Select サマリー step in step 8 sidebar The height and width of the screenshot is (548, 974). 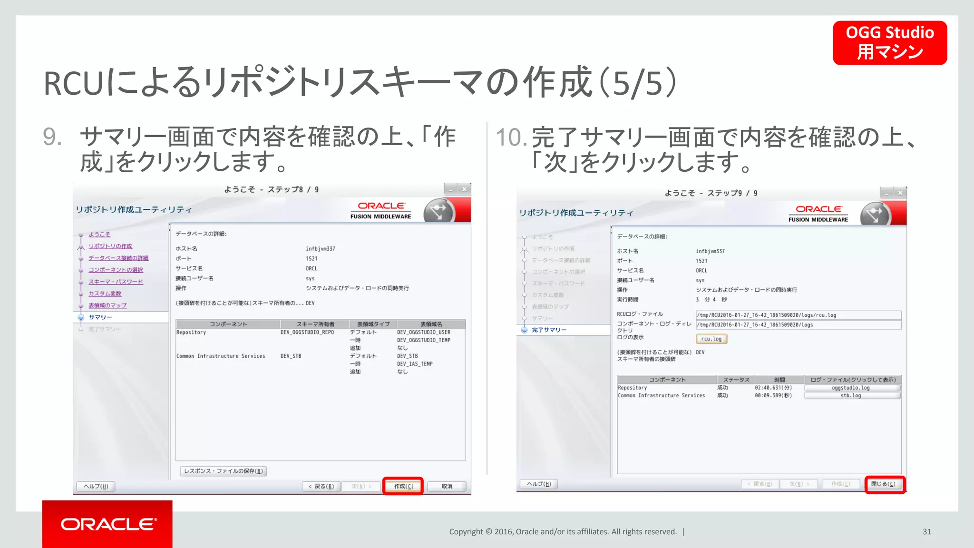tap(100, 317)
